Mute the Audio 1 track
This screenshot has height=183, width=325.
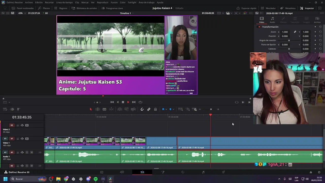(31, 152)
